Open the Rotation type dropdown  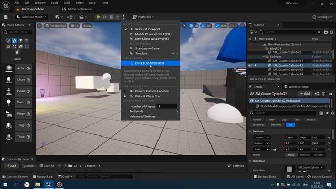click(261, 143)
